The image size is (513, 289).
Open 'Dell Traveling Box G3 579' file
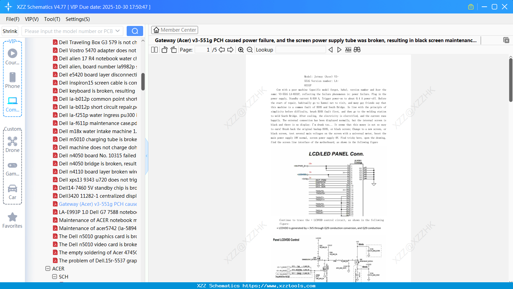click(x=98, y=42)
